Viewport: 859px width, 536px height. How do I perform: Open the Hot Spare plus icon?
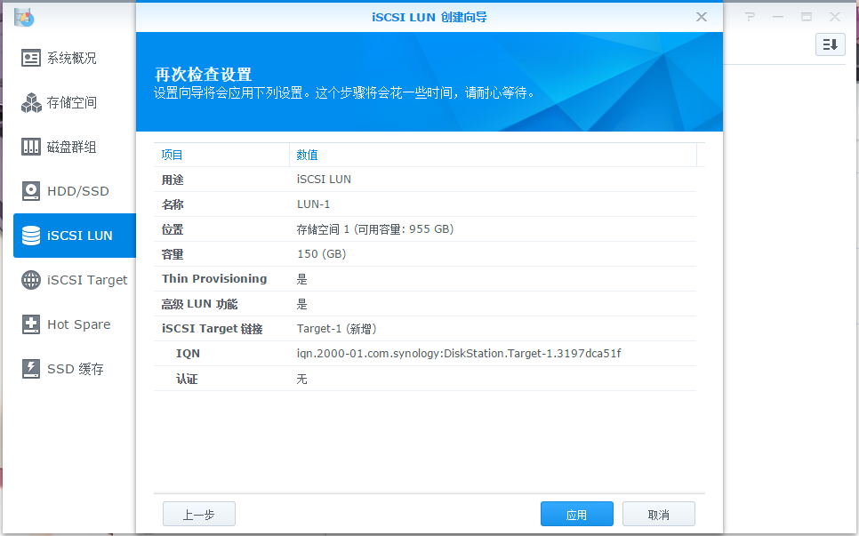[32, 324]
